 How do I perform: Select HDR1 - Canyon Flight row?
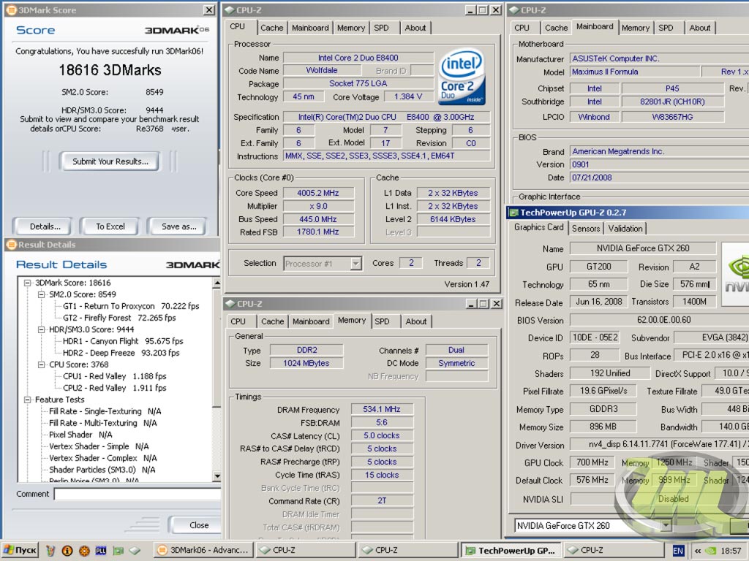(123, 341)
